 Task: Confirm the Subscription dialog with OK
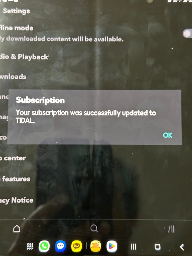[168, 135]
